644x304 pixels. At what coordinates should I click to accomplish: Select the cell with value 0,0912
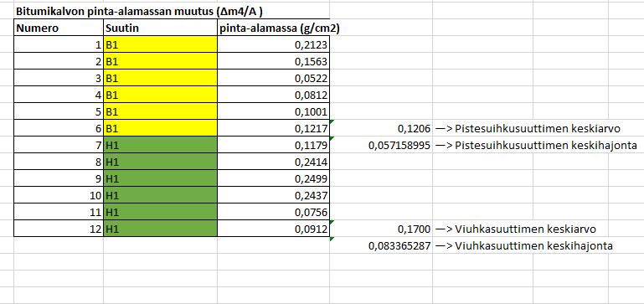coord(274,229)
